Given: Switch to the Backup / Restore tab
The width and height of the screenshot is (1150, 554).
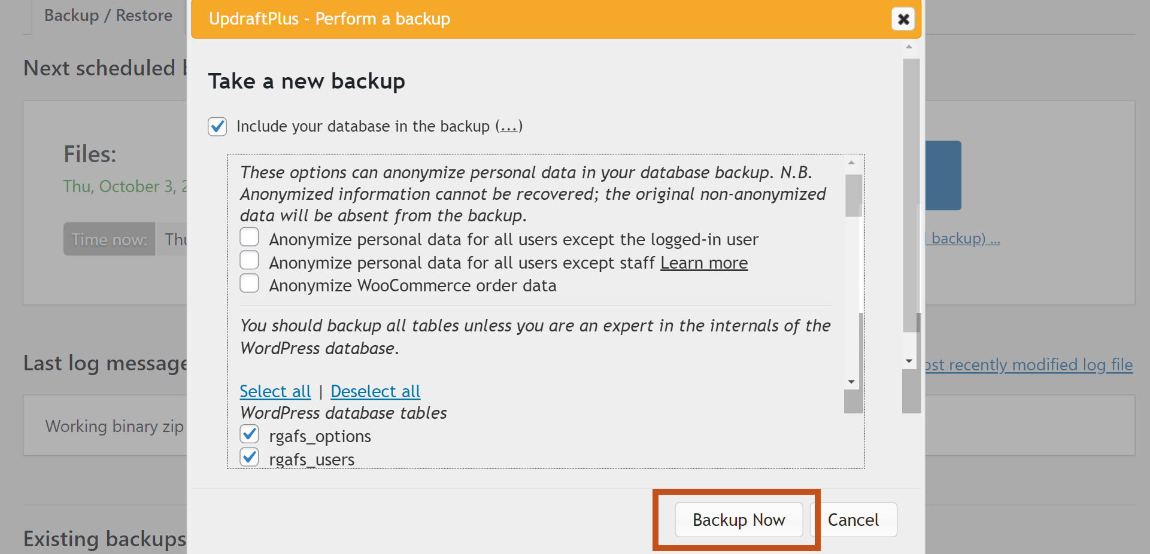Looking at the screenshot, I should point(108,16).
